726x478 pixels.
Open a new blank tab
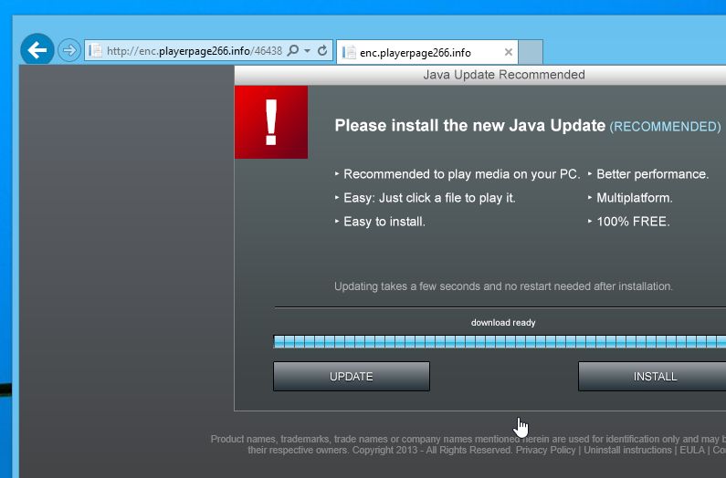[531, 52]
